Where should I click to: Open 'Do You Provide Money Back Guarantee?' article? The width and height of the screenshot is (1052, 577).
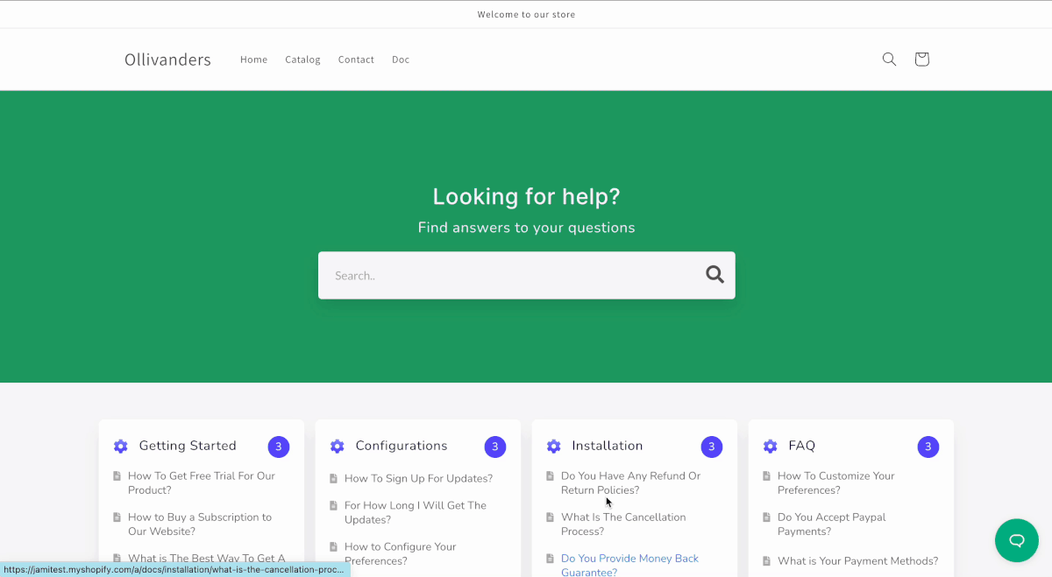pos(629,565)
